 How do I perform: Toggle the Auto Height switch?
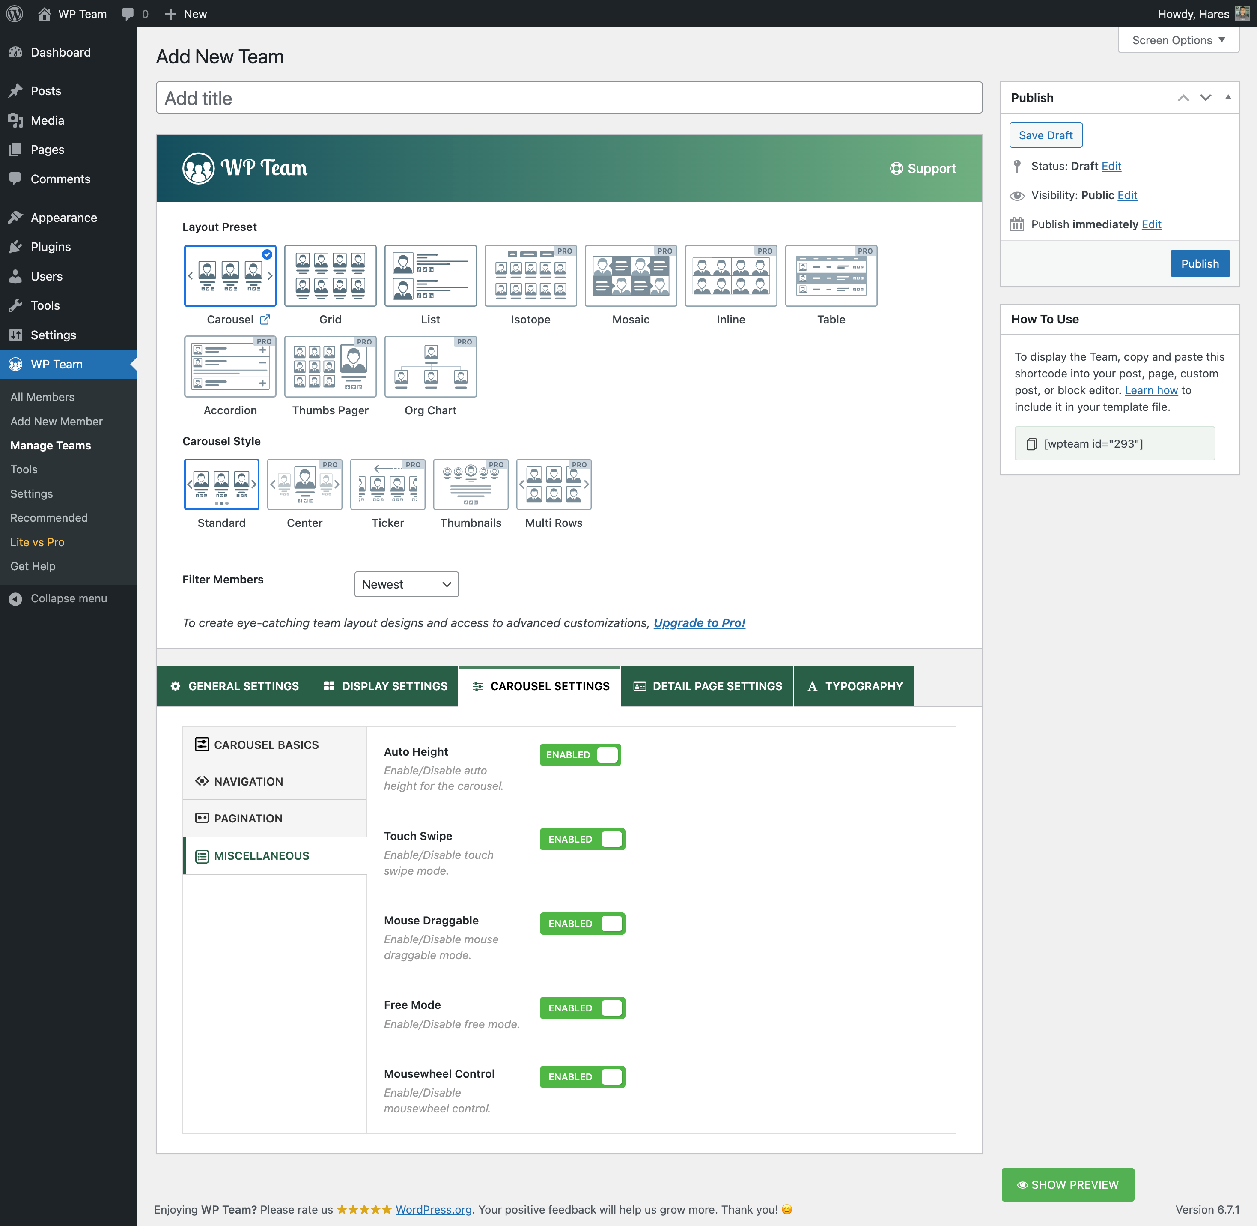pos(580,755)
